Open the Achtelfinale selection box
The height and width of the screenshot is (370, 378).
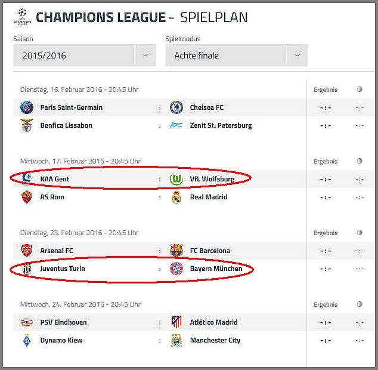pyautogui.click(x=237, y=55)
